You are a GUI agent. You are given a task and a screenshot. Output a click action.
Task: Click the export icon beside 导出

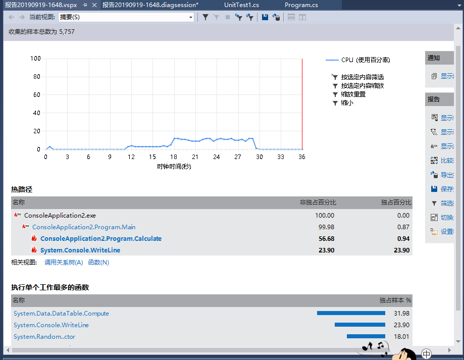(434, 175)
